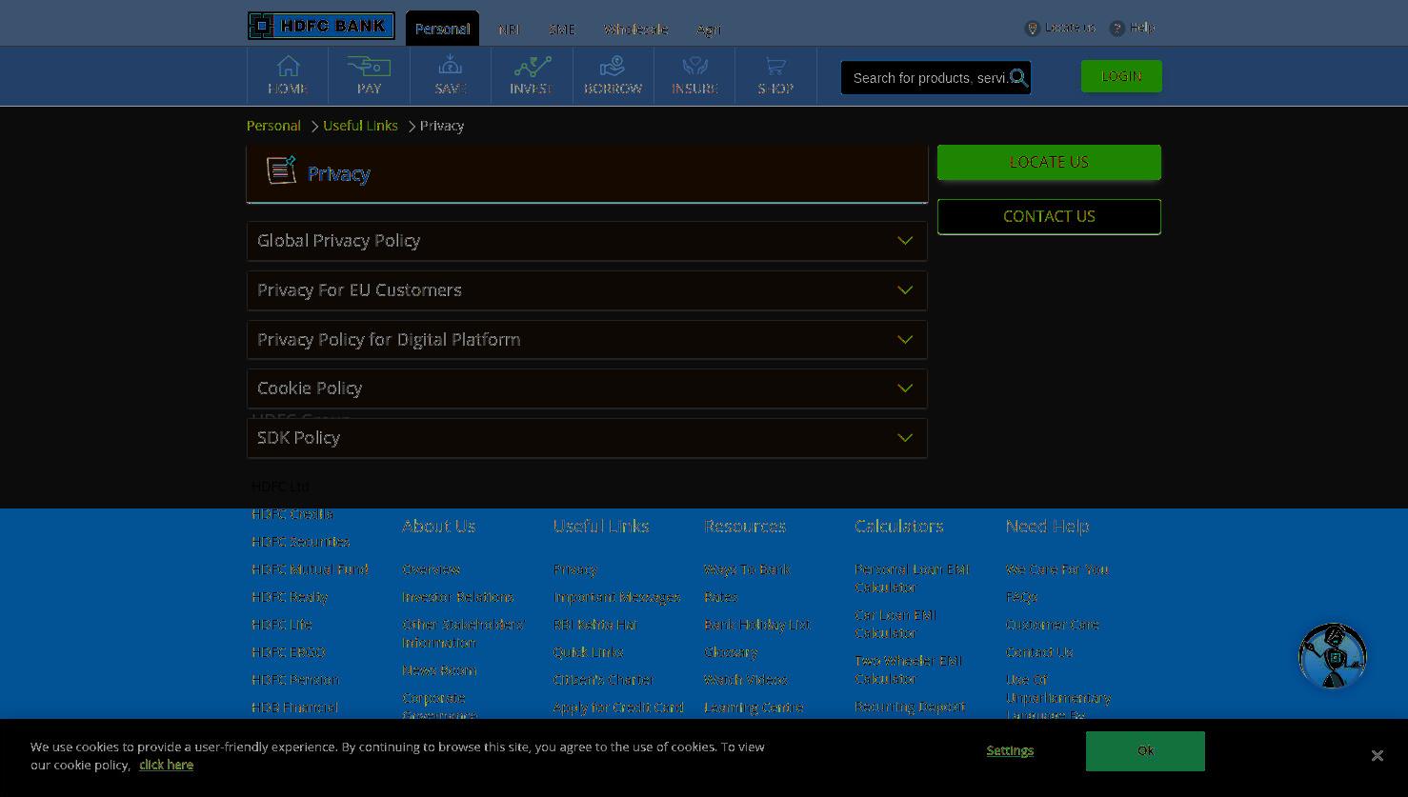This screenshot has width=1408, height=797.
Task: Open Glossary footer link
Action: tap(731, 652)
